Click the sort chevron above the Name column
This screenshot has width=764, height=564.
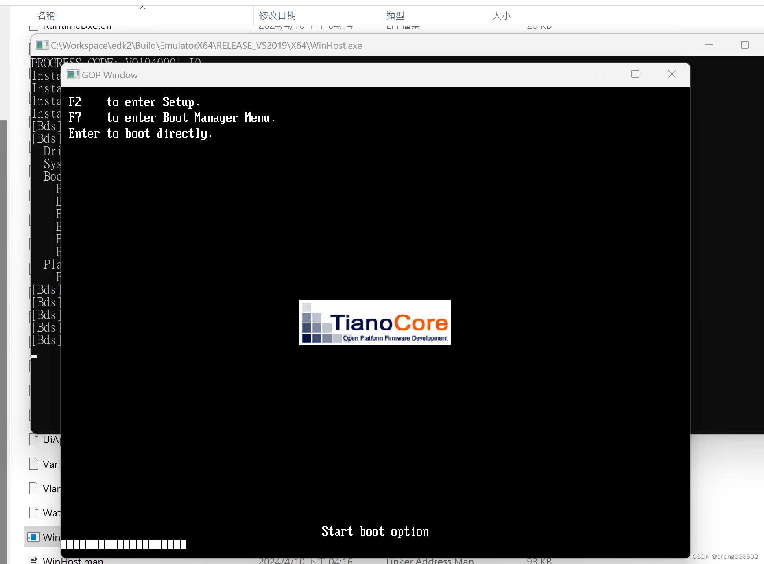click(142, 7)
